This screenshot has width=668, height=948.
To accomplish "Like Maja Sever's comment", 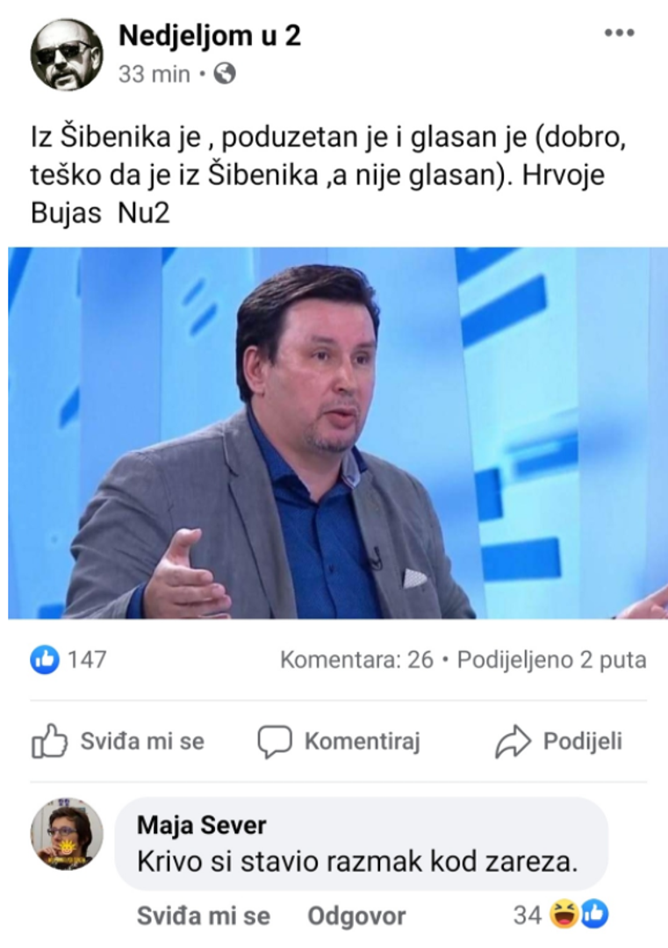I will tap(203, 916).
